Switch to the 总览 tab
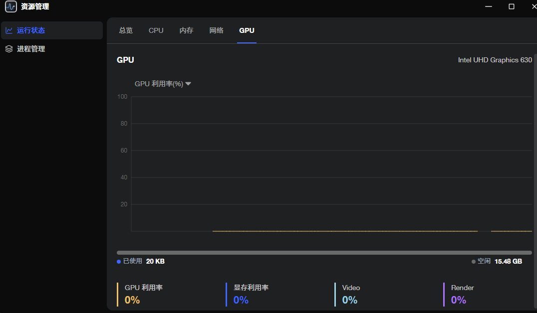This screenshot has height=313, width=537. pyautogui.click(x=126, y=30)
